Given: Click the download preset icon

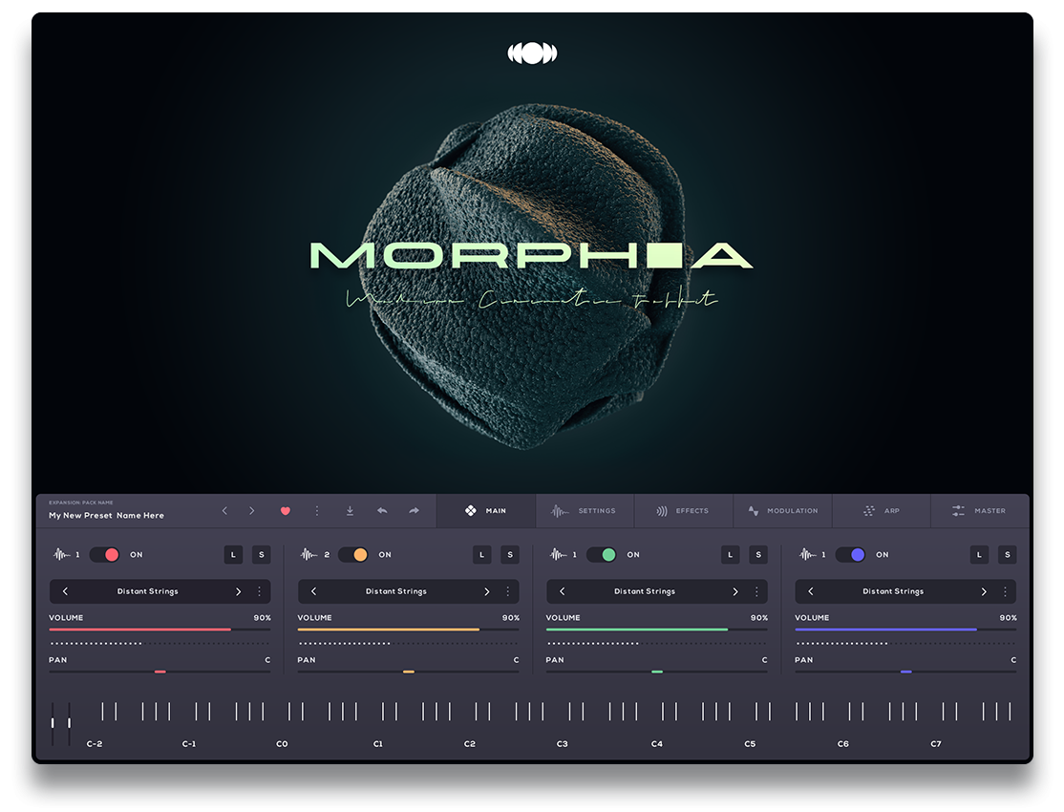Looking at the screenshot, I should (x=350, y=511).
